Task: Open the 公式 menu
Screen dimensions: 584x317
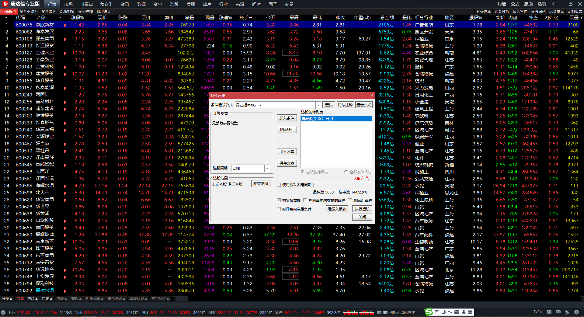Action: pos(515,4)
